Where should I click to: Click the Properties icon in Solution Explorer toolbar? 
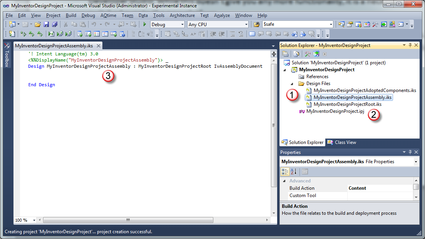click(285, 54)
